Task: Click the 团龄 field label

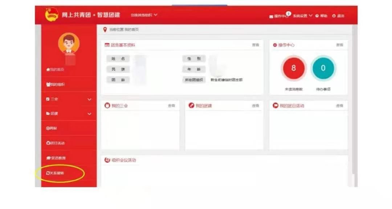Action: point(118,80)
